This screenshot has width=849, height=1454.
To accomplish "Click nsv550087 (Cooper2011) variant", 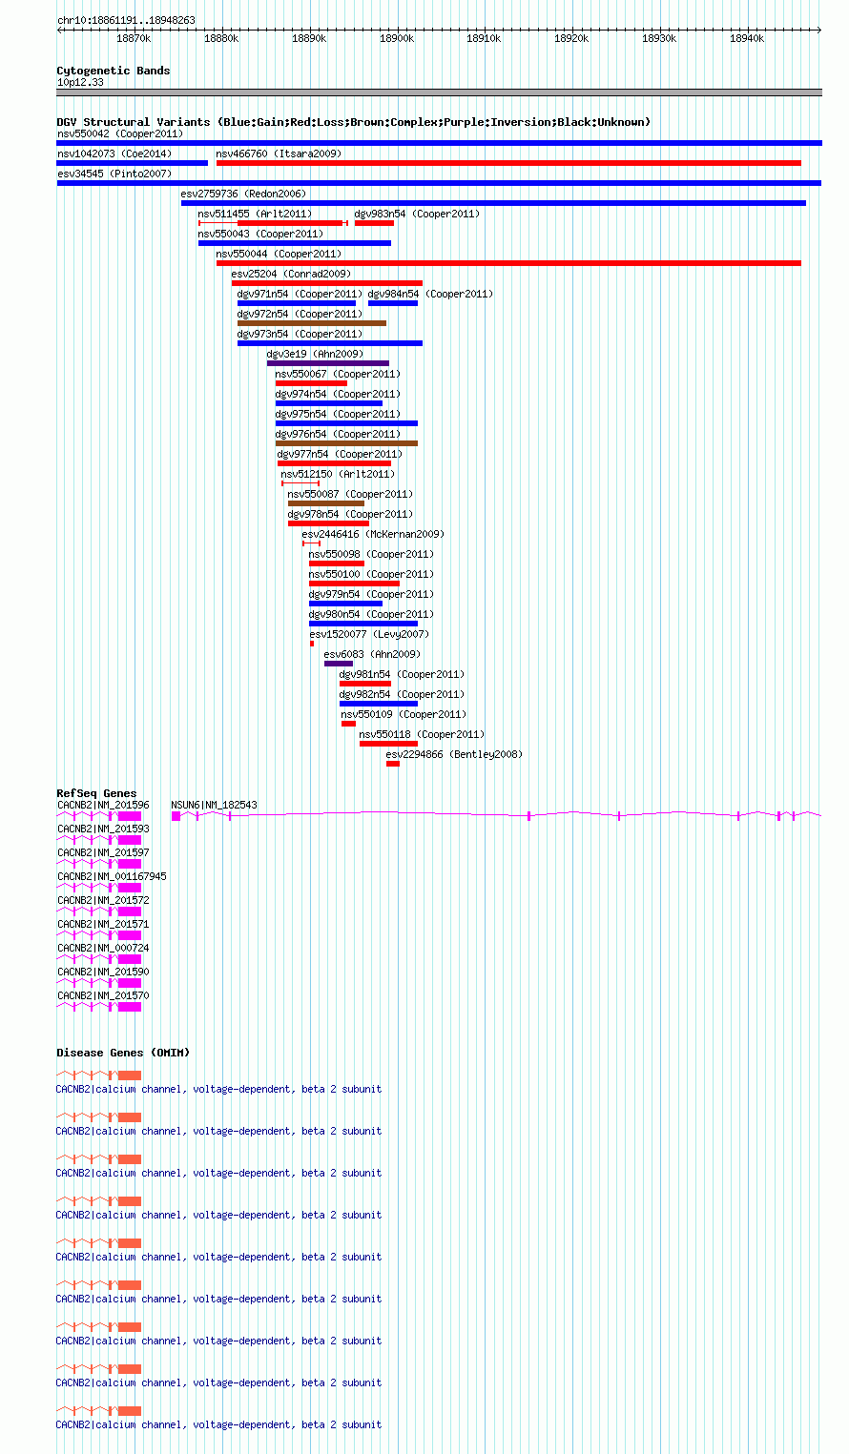I will pyautogui.click(x=326, y=503).
